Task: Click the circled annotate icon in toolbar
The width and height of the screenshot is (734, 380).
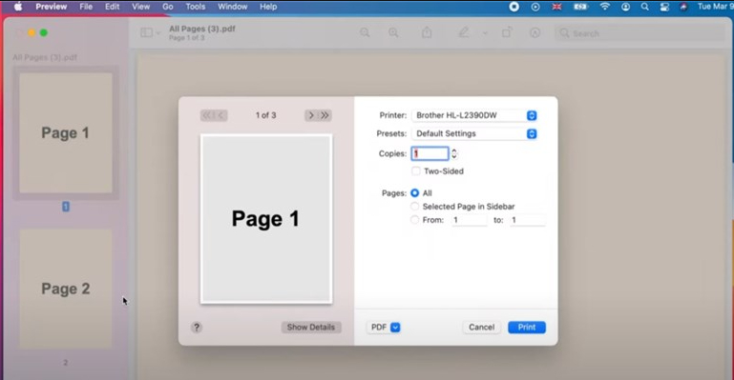Action: [535, 32]
